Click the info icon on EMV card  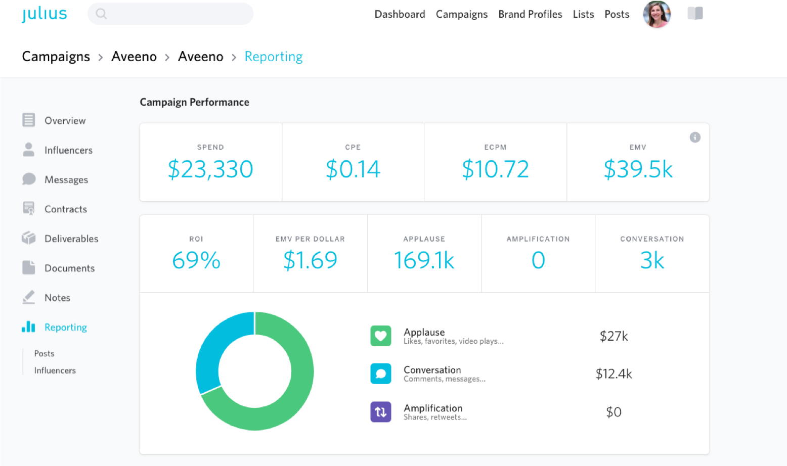[695, 137]
